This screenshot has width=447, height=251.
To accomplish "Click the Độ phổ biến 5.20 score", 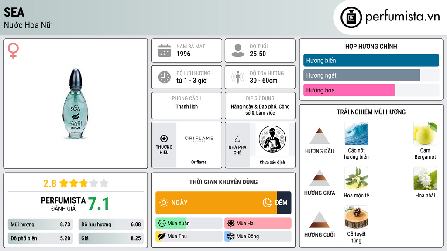I will [x=40, y=238].
